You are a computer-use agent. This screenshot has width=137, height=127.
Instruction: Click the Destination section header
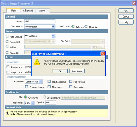click(x=56, y=92)
